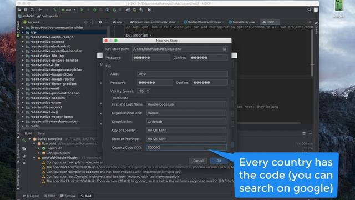The height and width of the screenshot is (200, 355).
Task: Click the First and Last Name field
Action: (186, 104)
